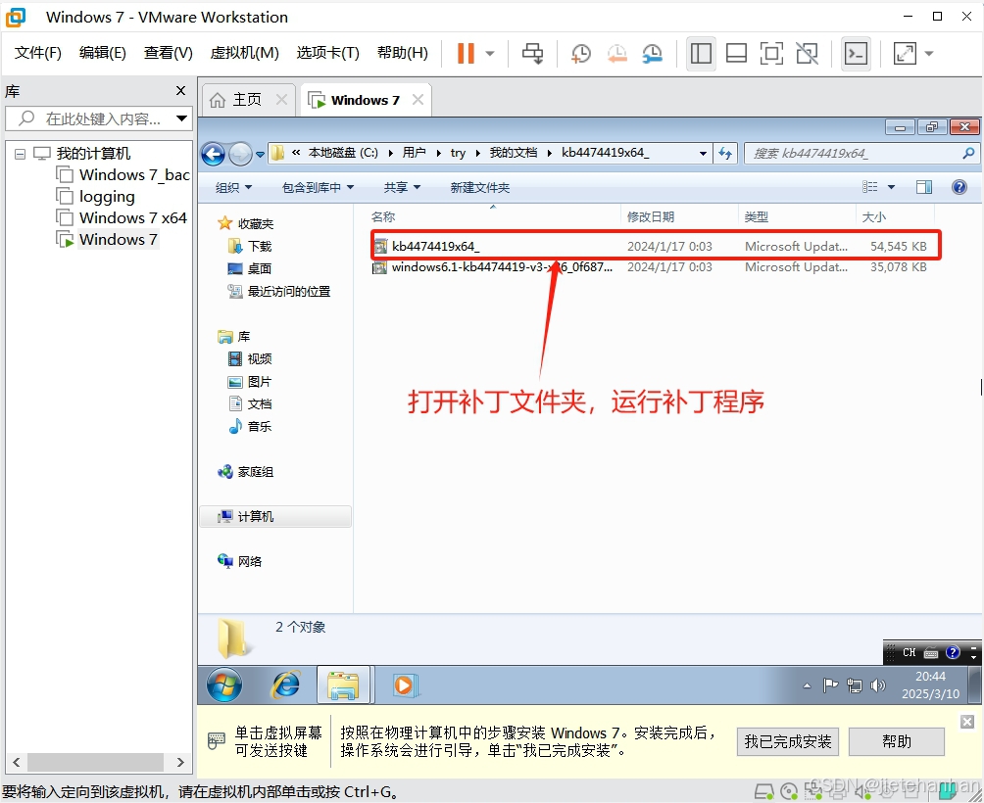Open the 共享 dropdown menu
Image resolution: width=984 pixels, height=803 pixels.
click(402, 187)
